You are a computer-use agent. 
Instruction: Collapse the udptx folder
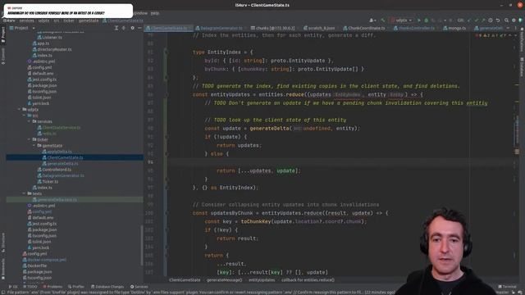click(20, 109)
